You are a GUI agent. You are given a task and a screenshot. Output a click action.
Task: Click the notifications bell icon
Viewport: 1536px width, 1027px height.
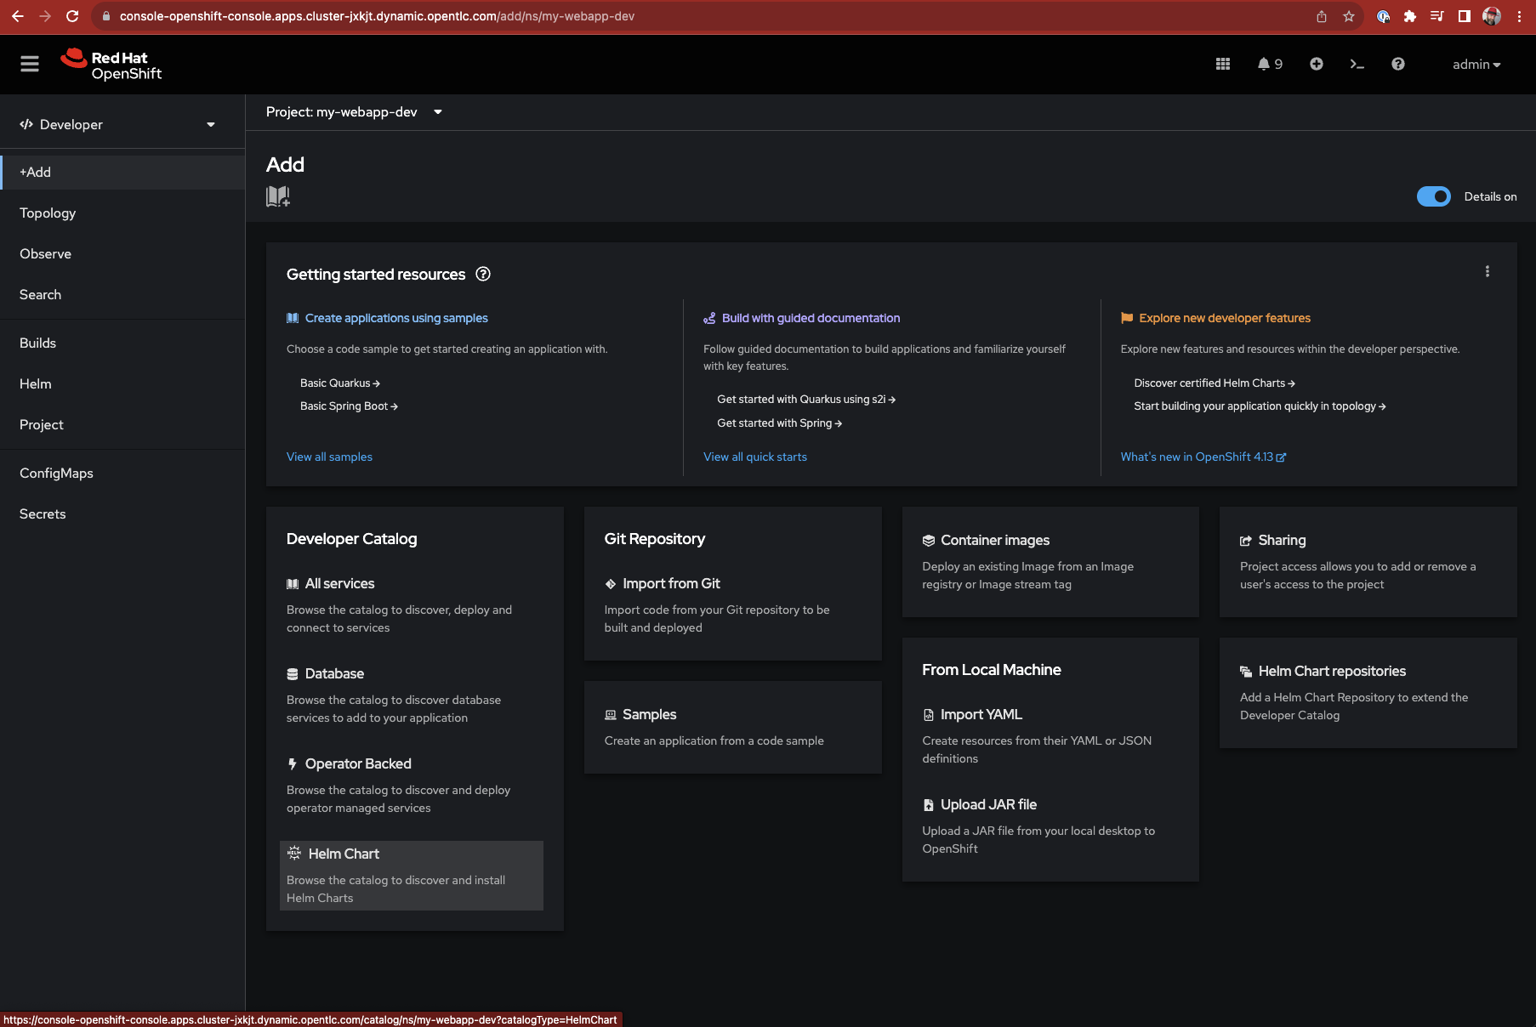click(1265, 64)
